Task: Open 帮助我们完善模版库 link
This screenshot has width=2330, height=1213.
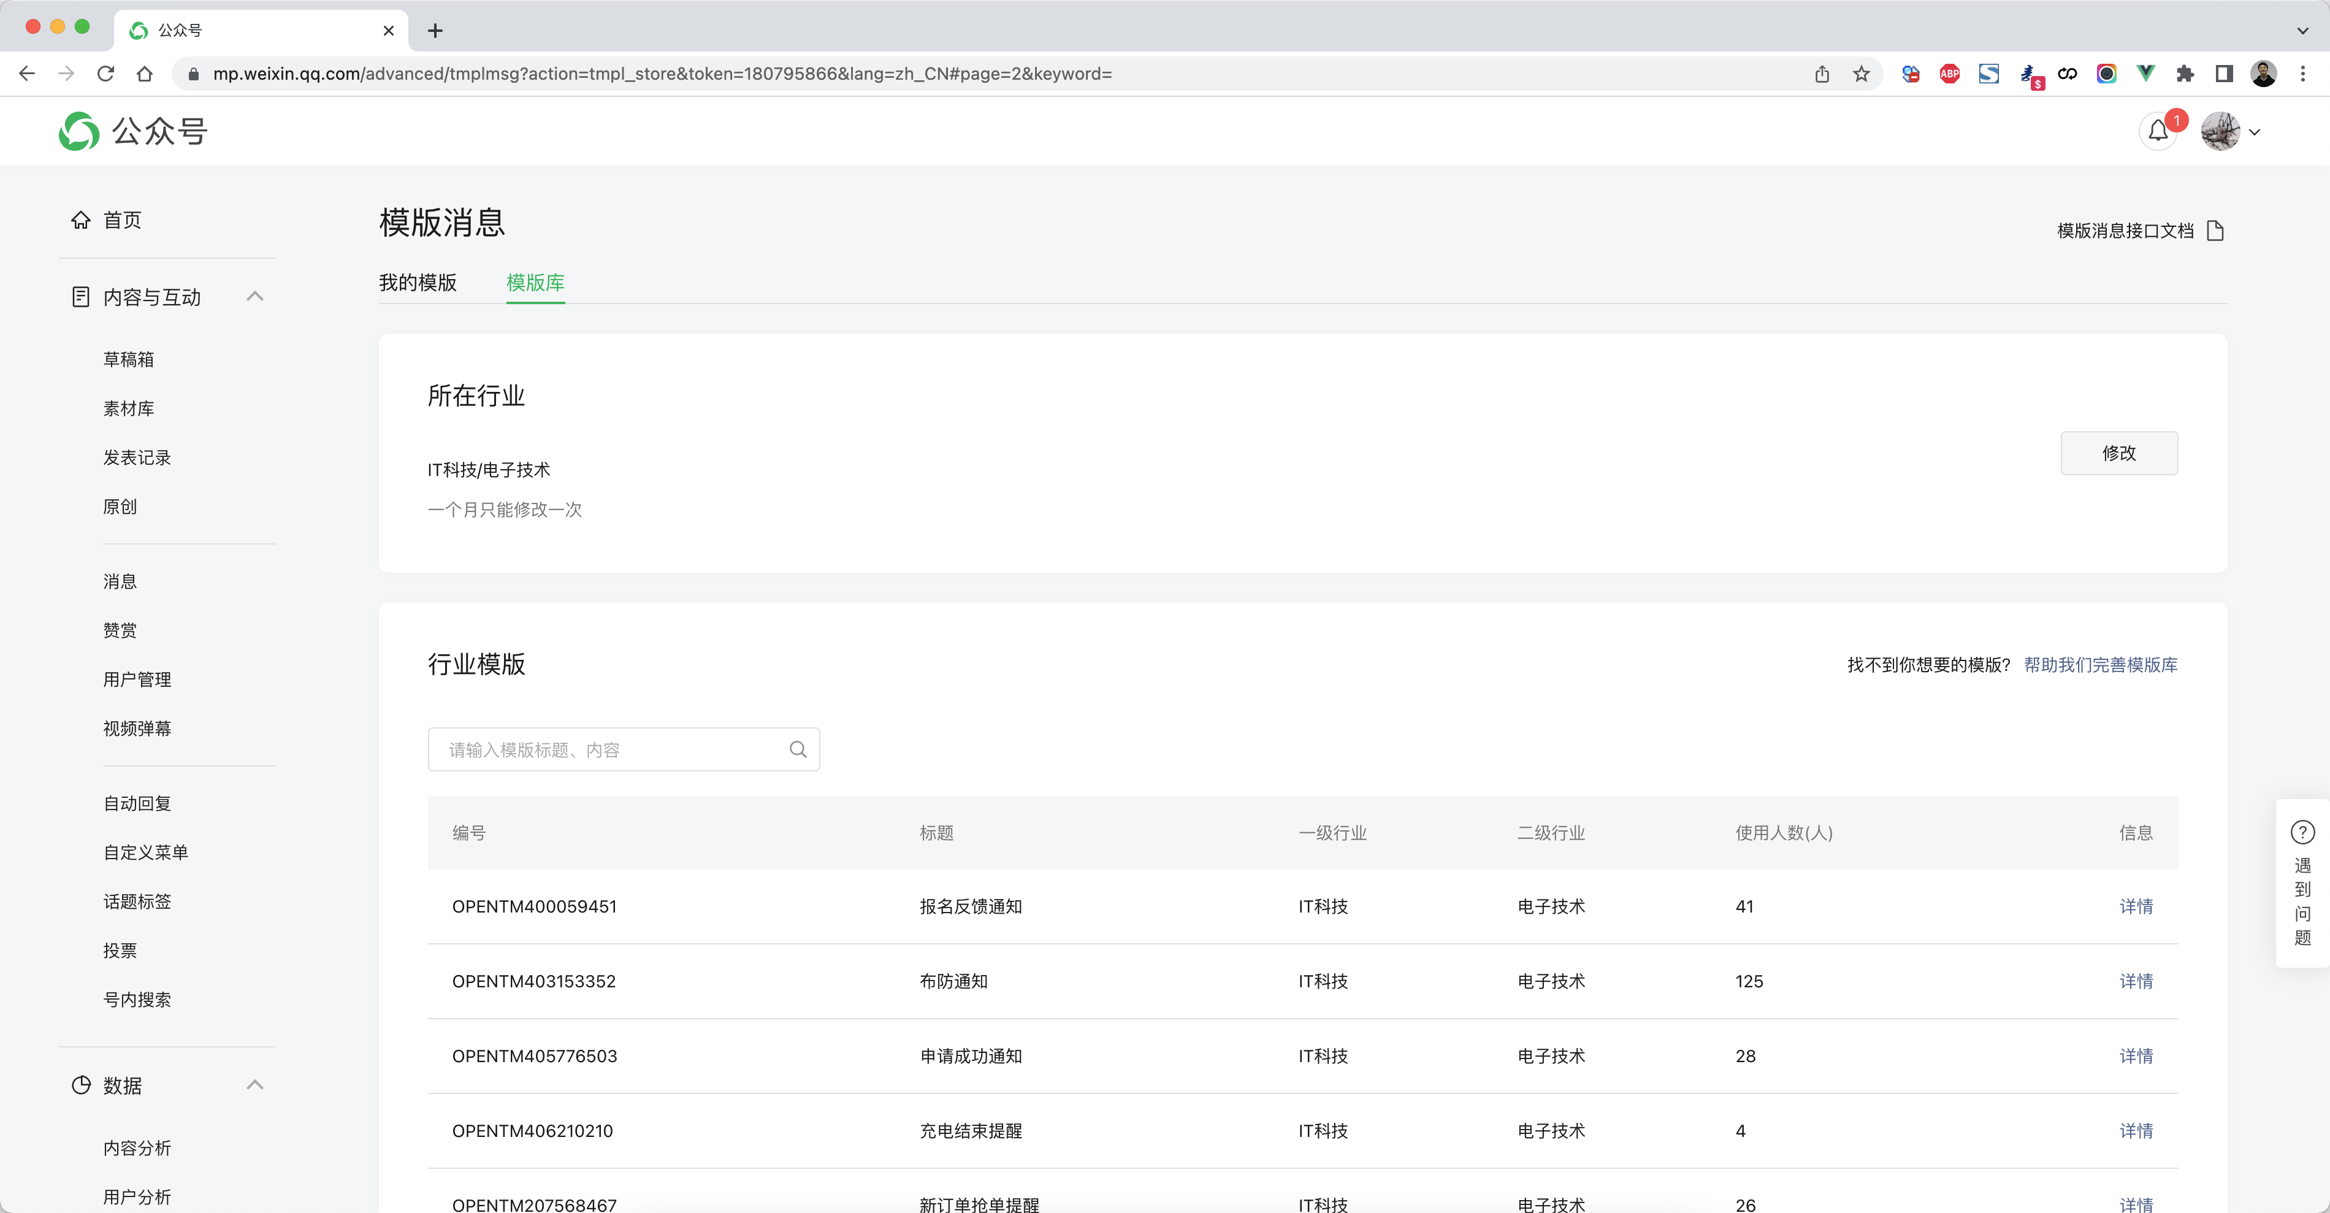Action: coord(2100,665)
